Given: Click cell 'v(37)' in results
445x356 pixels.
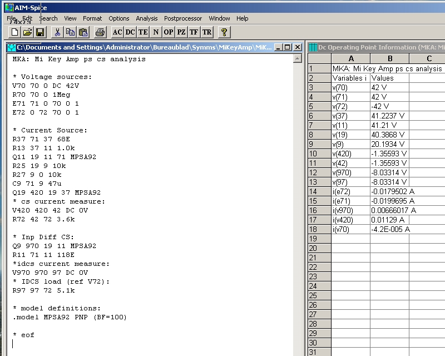Looking at the screenshot, I should [x=351, y=116].
